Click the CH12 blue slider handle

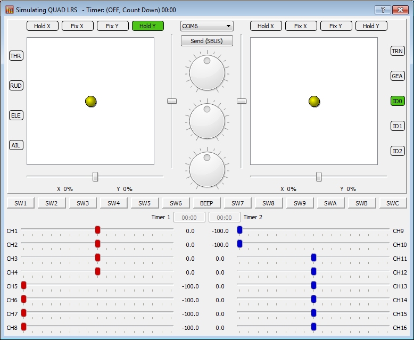pyautogui.click(x=313, y=271)
